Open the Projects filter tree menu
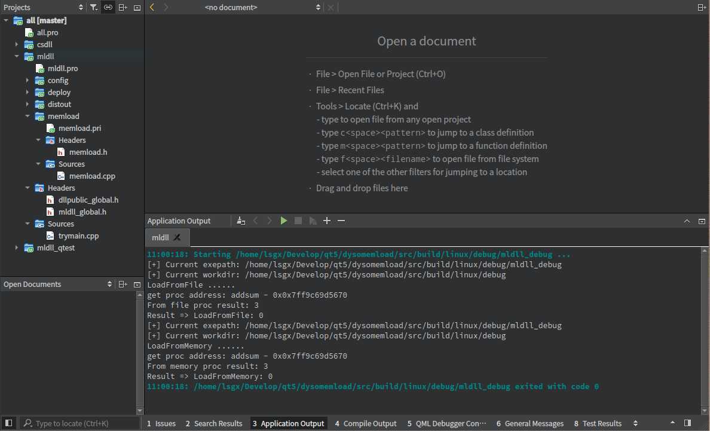This screenshot has height=431, width=710. [93, 7]
